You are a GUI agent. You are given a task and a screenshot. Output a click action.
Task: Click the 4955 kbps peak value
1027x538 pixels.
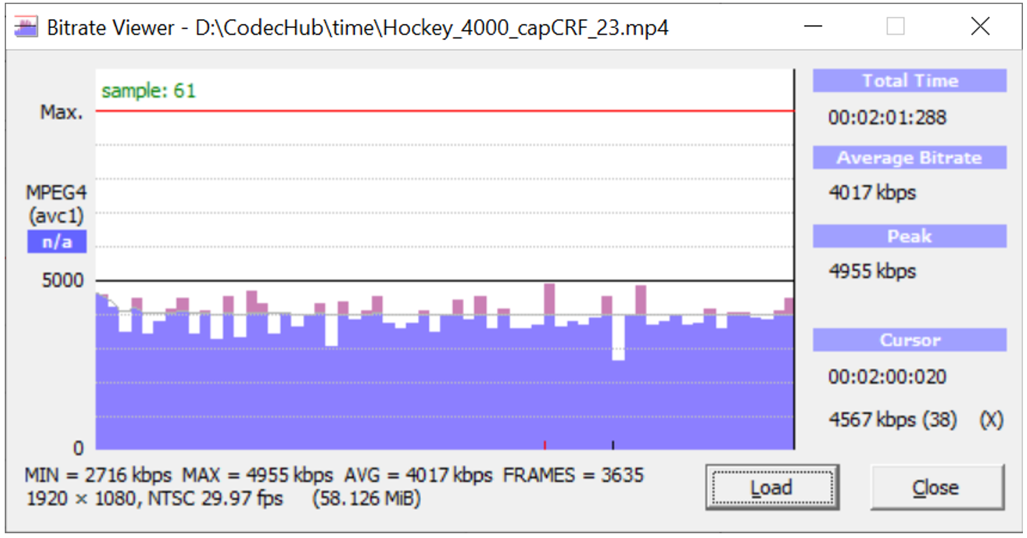click(872, 271)
